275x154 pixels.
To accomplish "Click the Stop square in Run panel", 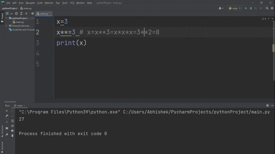I will point(7,122).
